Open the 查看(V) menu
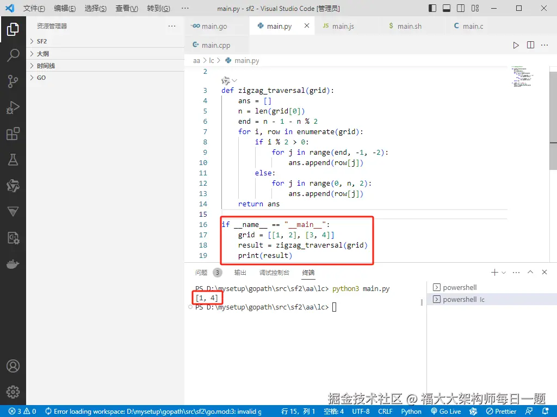The image size is (557, 417). pyautogui.click(x=127, y=8)
